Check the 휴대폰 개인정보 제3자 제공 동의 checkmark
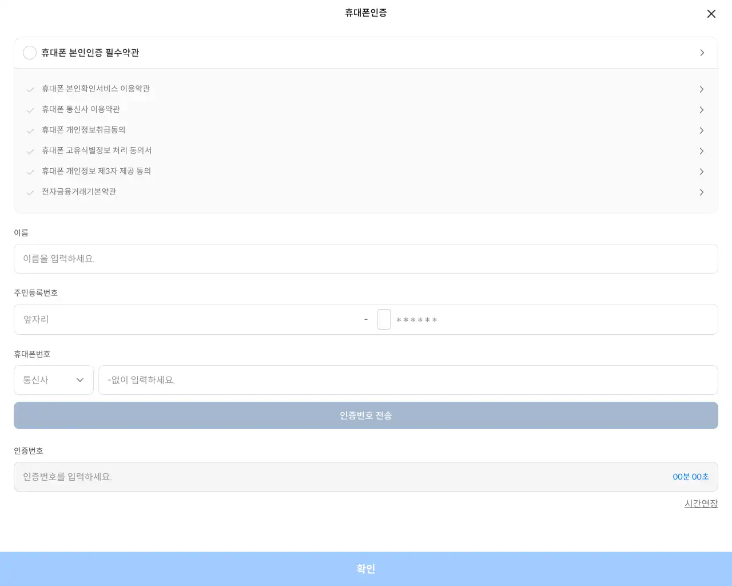The height and width of the screenshot is (586, 732). click(x=30, y=172)
